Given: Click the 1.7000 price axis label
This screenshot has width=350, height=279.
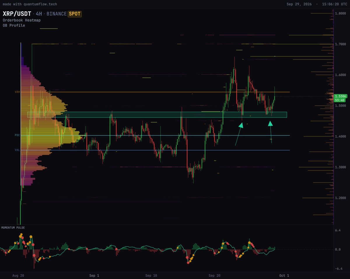Looking at the screenshot, I should click(340, 44).
